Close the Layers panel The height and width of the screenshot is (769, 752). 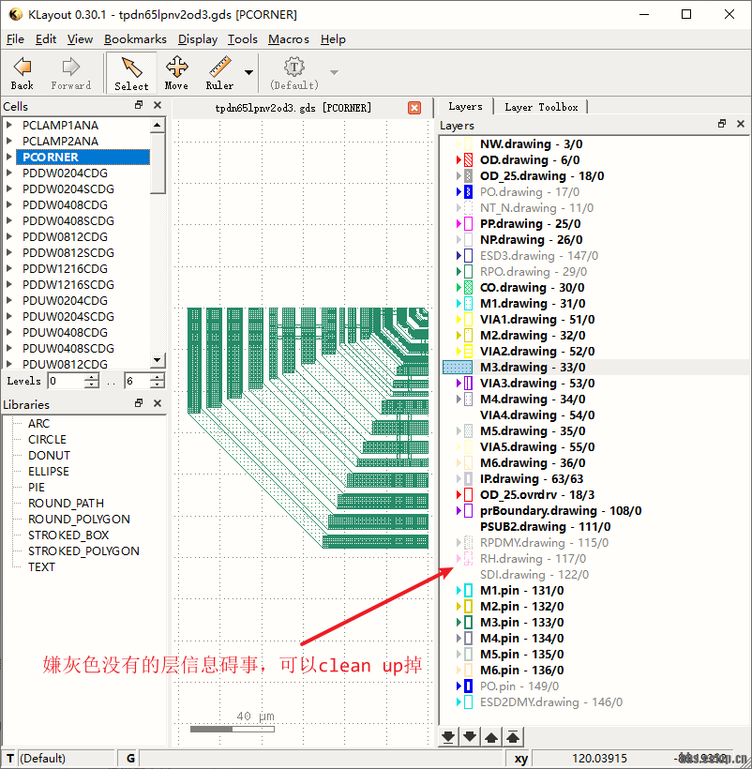click(741, 124)
